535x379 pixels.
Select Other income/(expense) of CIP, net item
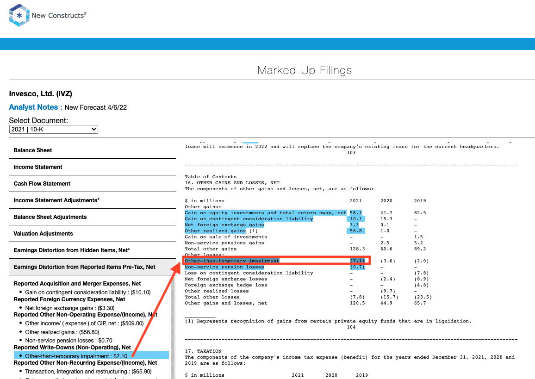point(84,323)
